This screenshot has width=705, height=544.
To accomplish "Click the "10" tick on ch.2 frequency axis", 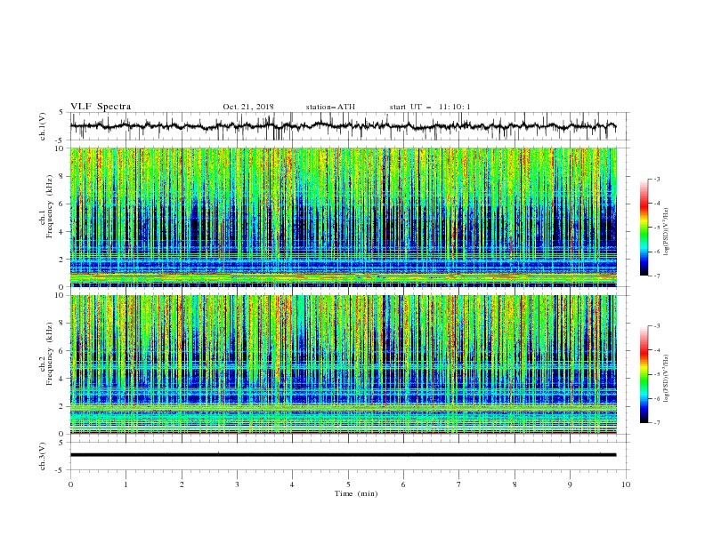I will 60,295.
